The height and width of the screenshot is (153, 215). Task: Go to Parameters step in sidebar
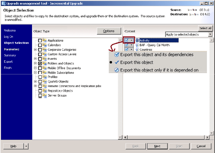pos(11,49)
